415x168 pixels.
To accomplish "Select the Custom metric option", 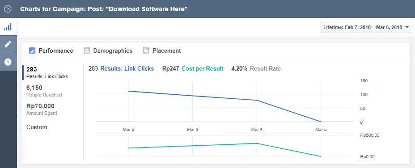I will coord(37,127).
